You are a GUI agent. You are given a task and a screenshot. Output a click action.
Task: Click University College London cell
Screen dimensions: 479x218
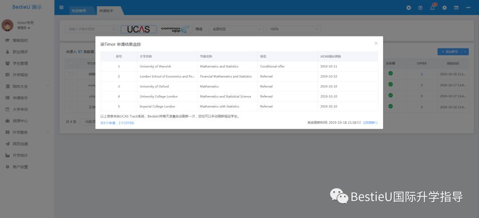[x=167, y=96]
